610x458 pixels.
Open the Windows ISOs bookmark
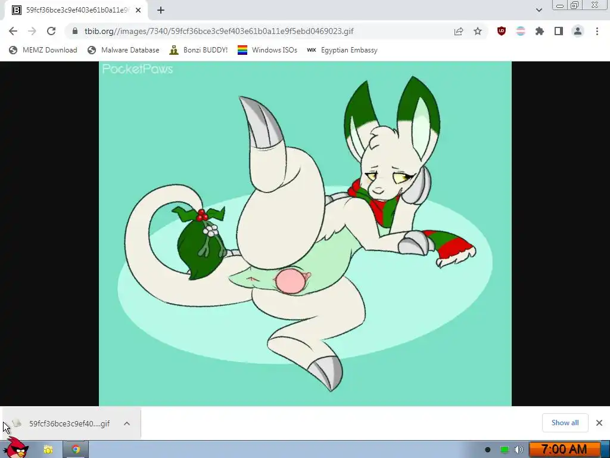(267, 50)
